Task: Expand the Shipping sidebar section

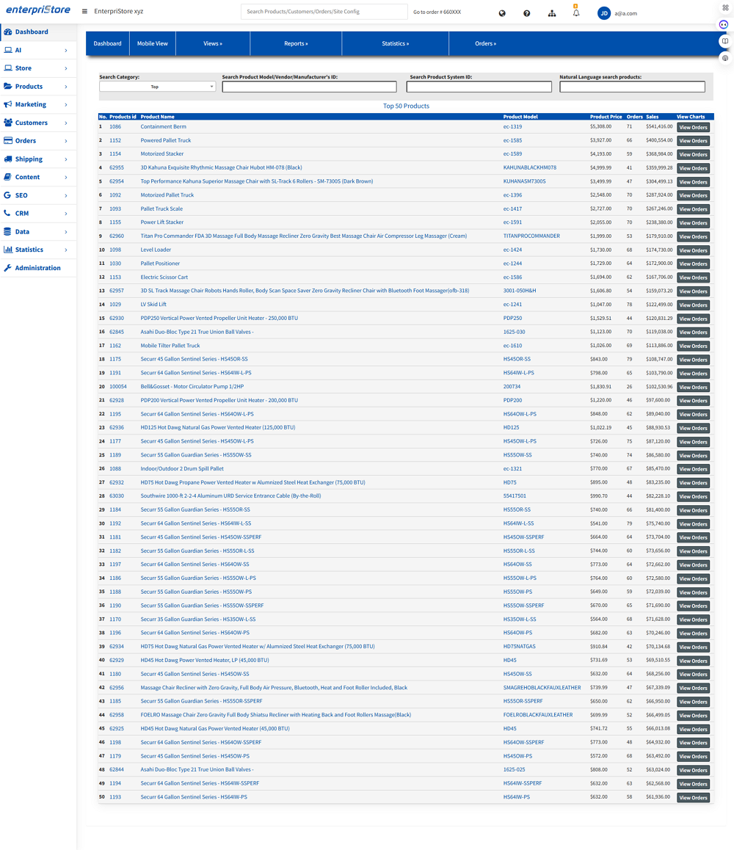Action: tap(38, 159)
